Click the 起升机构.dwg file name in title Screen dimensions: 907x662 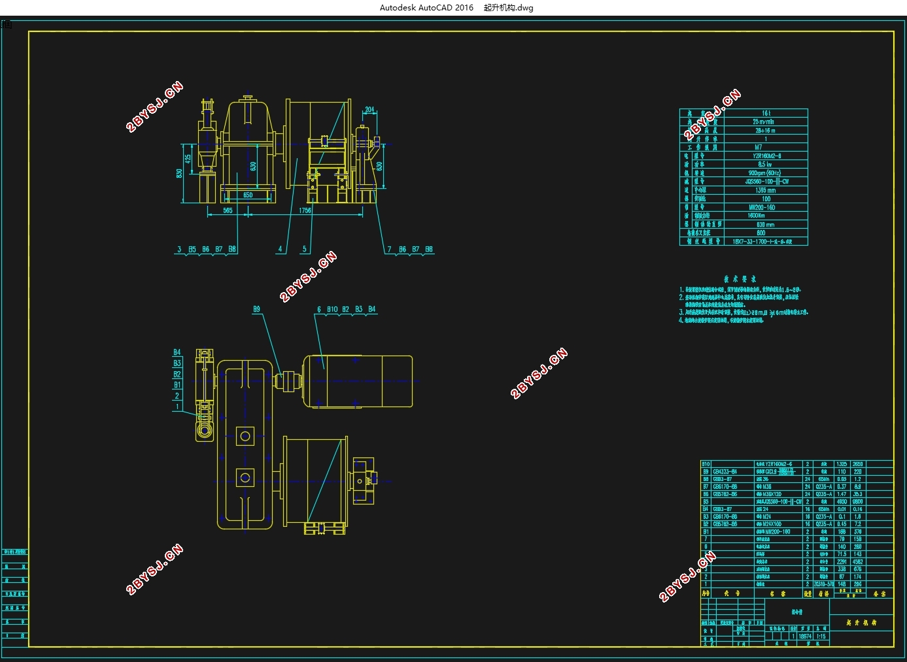coord(509,8)
